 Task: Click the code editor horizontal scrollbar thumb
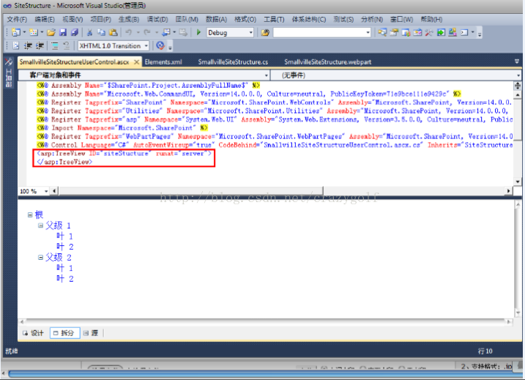[190, 191]
